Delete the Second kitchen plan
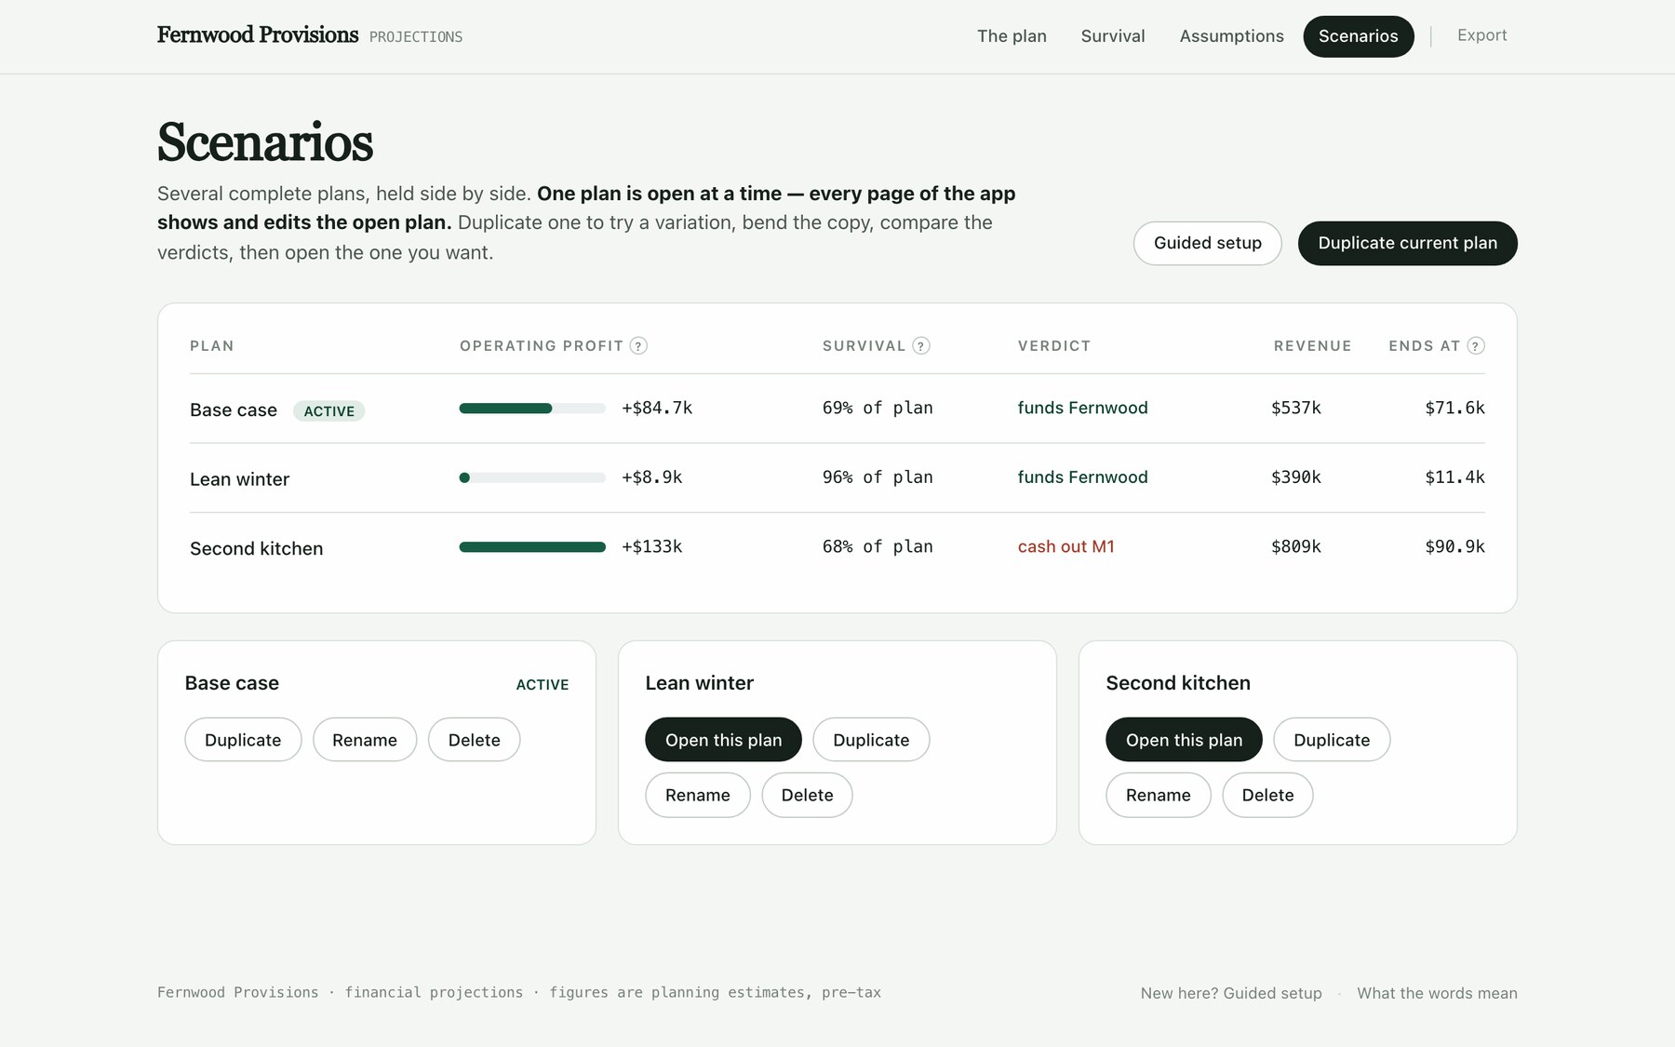This screenshot has height=1047, width=1675. (x=1267, y=795)
